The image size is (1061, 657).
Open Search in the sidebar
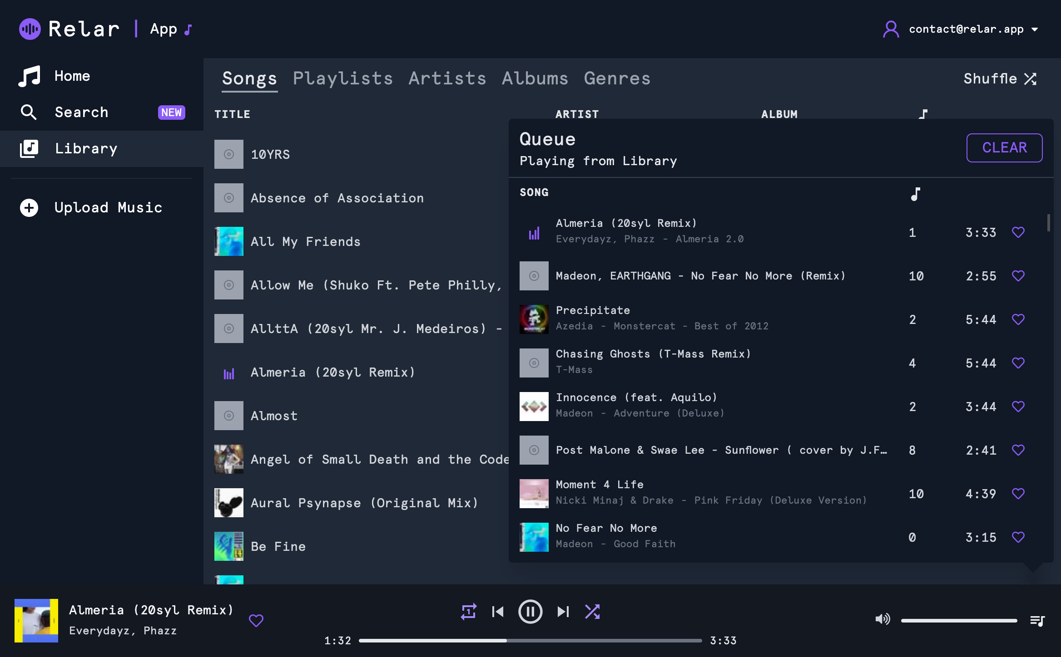click(102, 112)
